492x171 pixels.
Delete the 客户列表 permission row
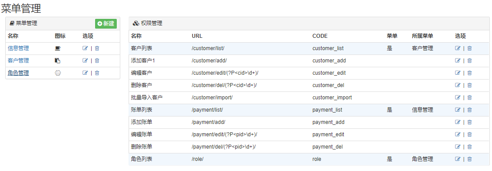click(470, 48)
